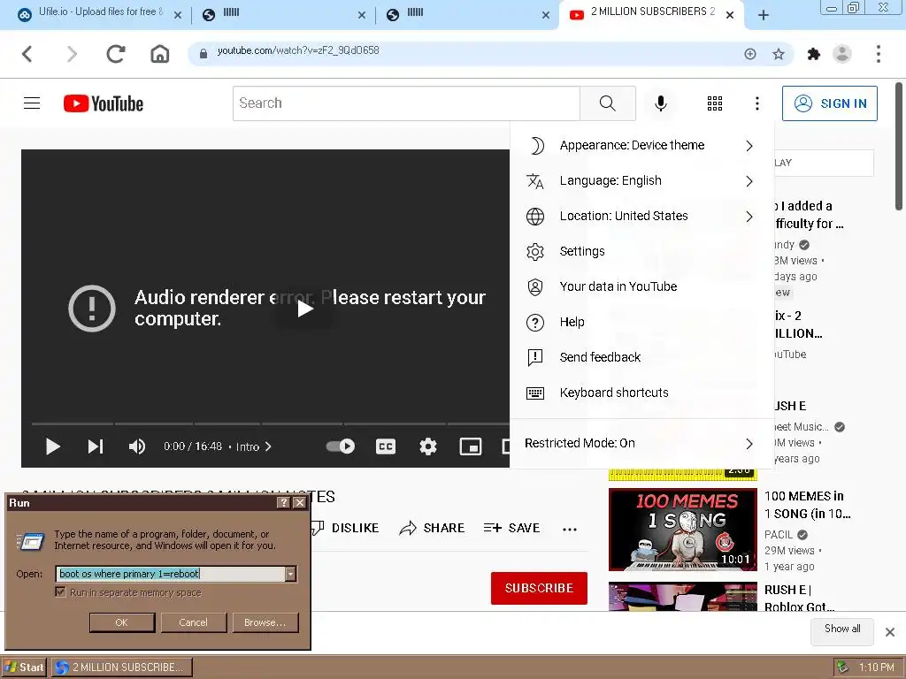View site info padlock icon
This screenshot has height=679, width=906.
[x=203, y=54]
